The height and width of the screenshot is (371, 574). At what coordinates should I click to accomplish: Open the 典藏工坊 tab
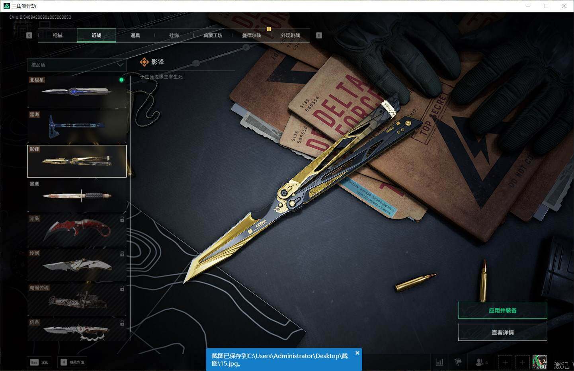point(213,35)
